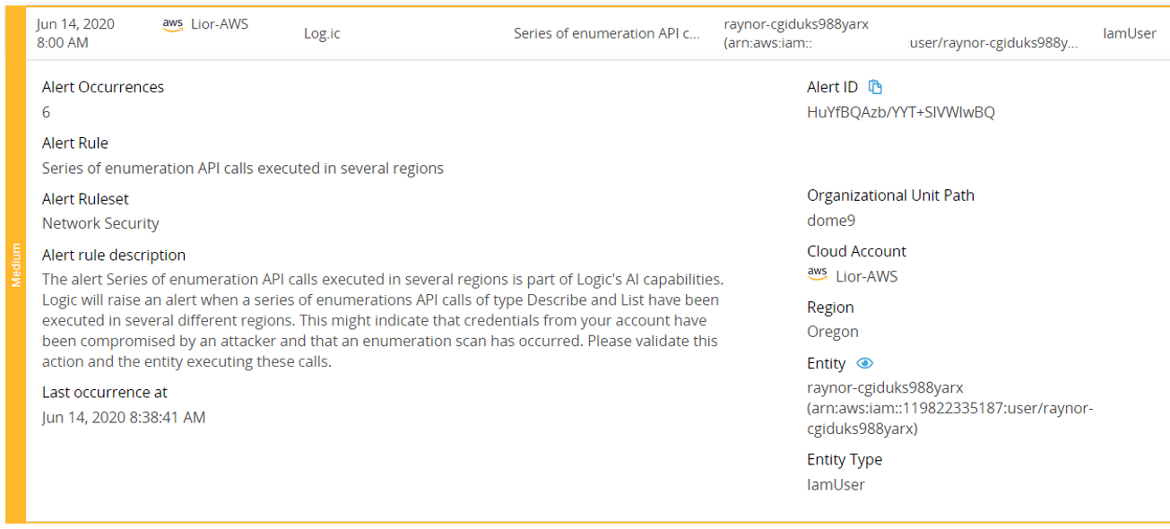Click the AWS logo under Cloud Account

tap(818, 275)
